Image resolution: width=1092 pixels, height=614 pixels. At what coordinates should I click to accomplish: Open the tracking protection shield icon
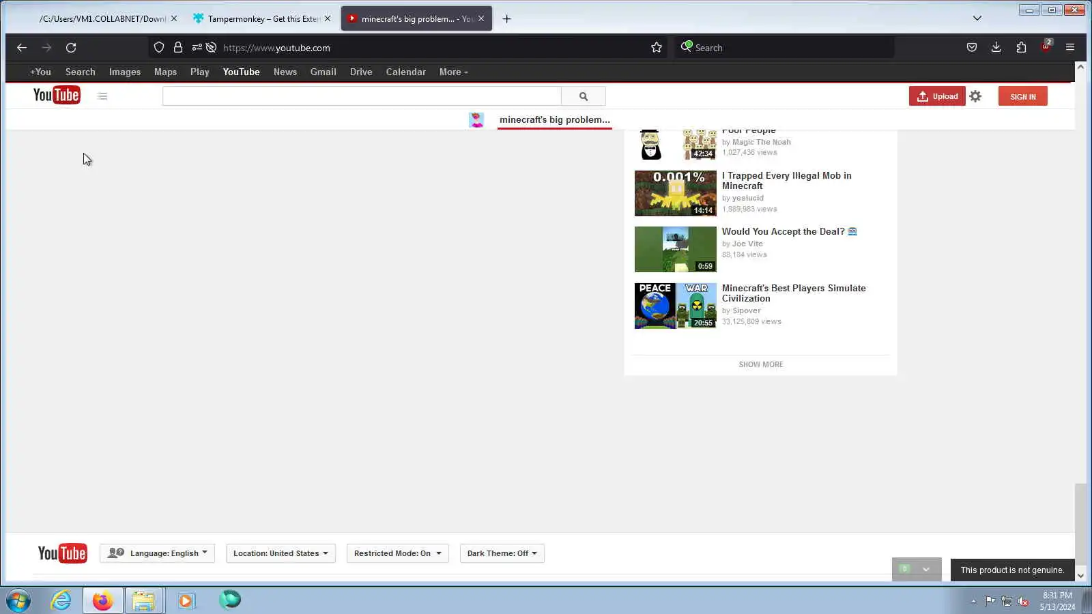[x=159, y=48]
